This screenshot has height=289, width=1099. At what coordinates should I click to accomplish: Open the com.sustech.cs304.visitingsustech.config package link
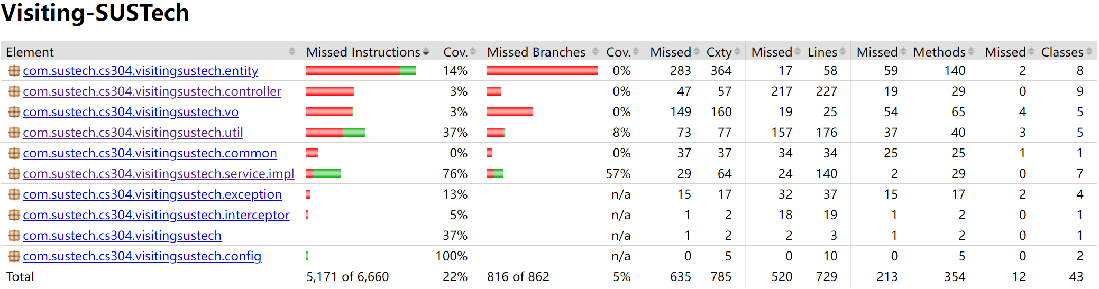coord(142,256)
